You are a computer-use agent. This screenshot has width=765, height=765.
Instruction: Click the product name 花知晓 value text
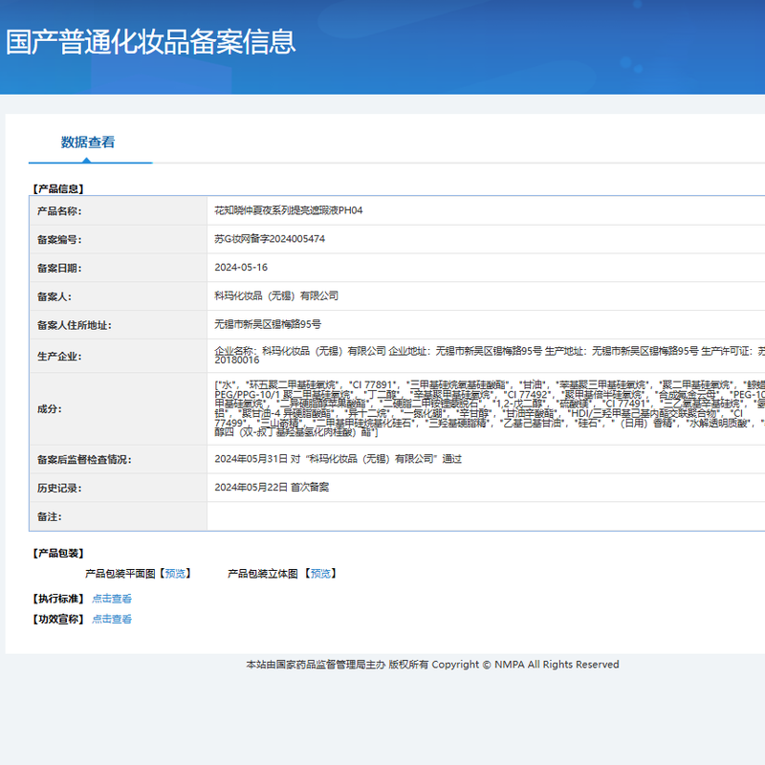(288, 210)
